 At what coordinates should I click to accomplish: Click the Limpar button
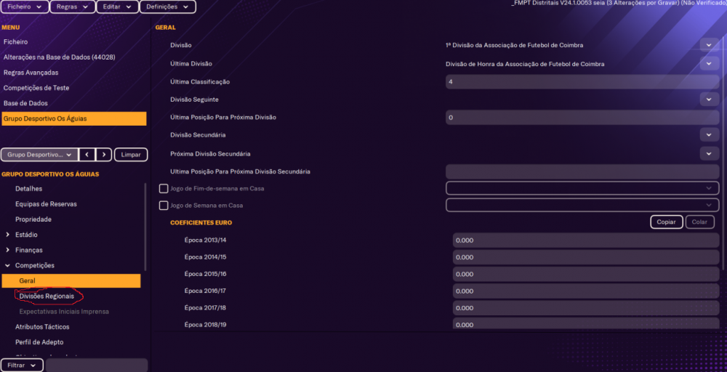(x=131, y=155)
